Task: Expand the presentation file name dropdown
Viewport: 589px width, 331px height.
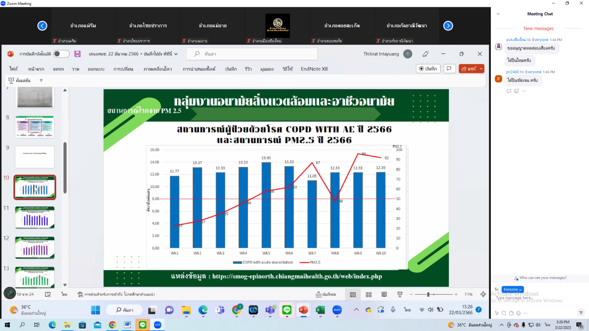Action: tap(176, 54)
